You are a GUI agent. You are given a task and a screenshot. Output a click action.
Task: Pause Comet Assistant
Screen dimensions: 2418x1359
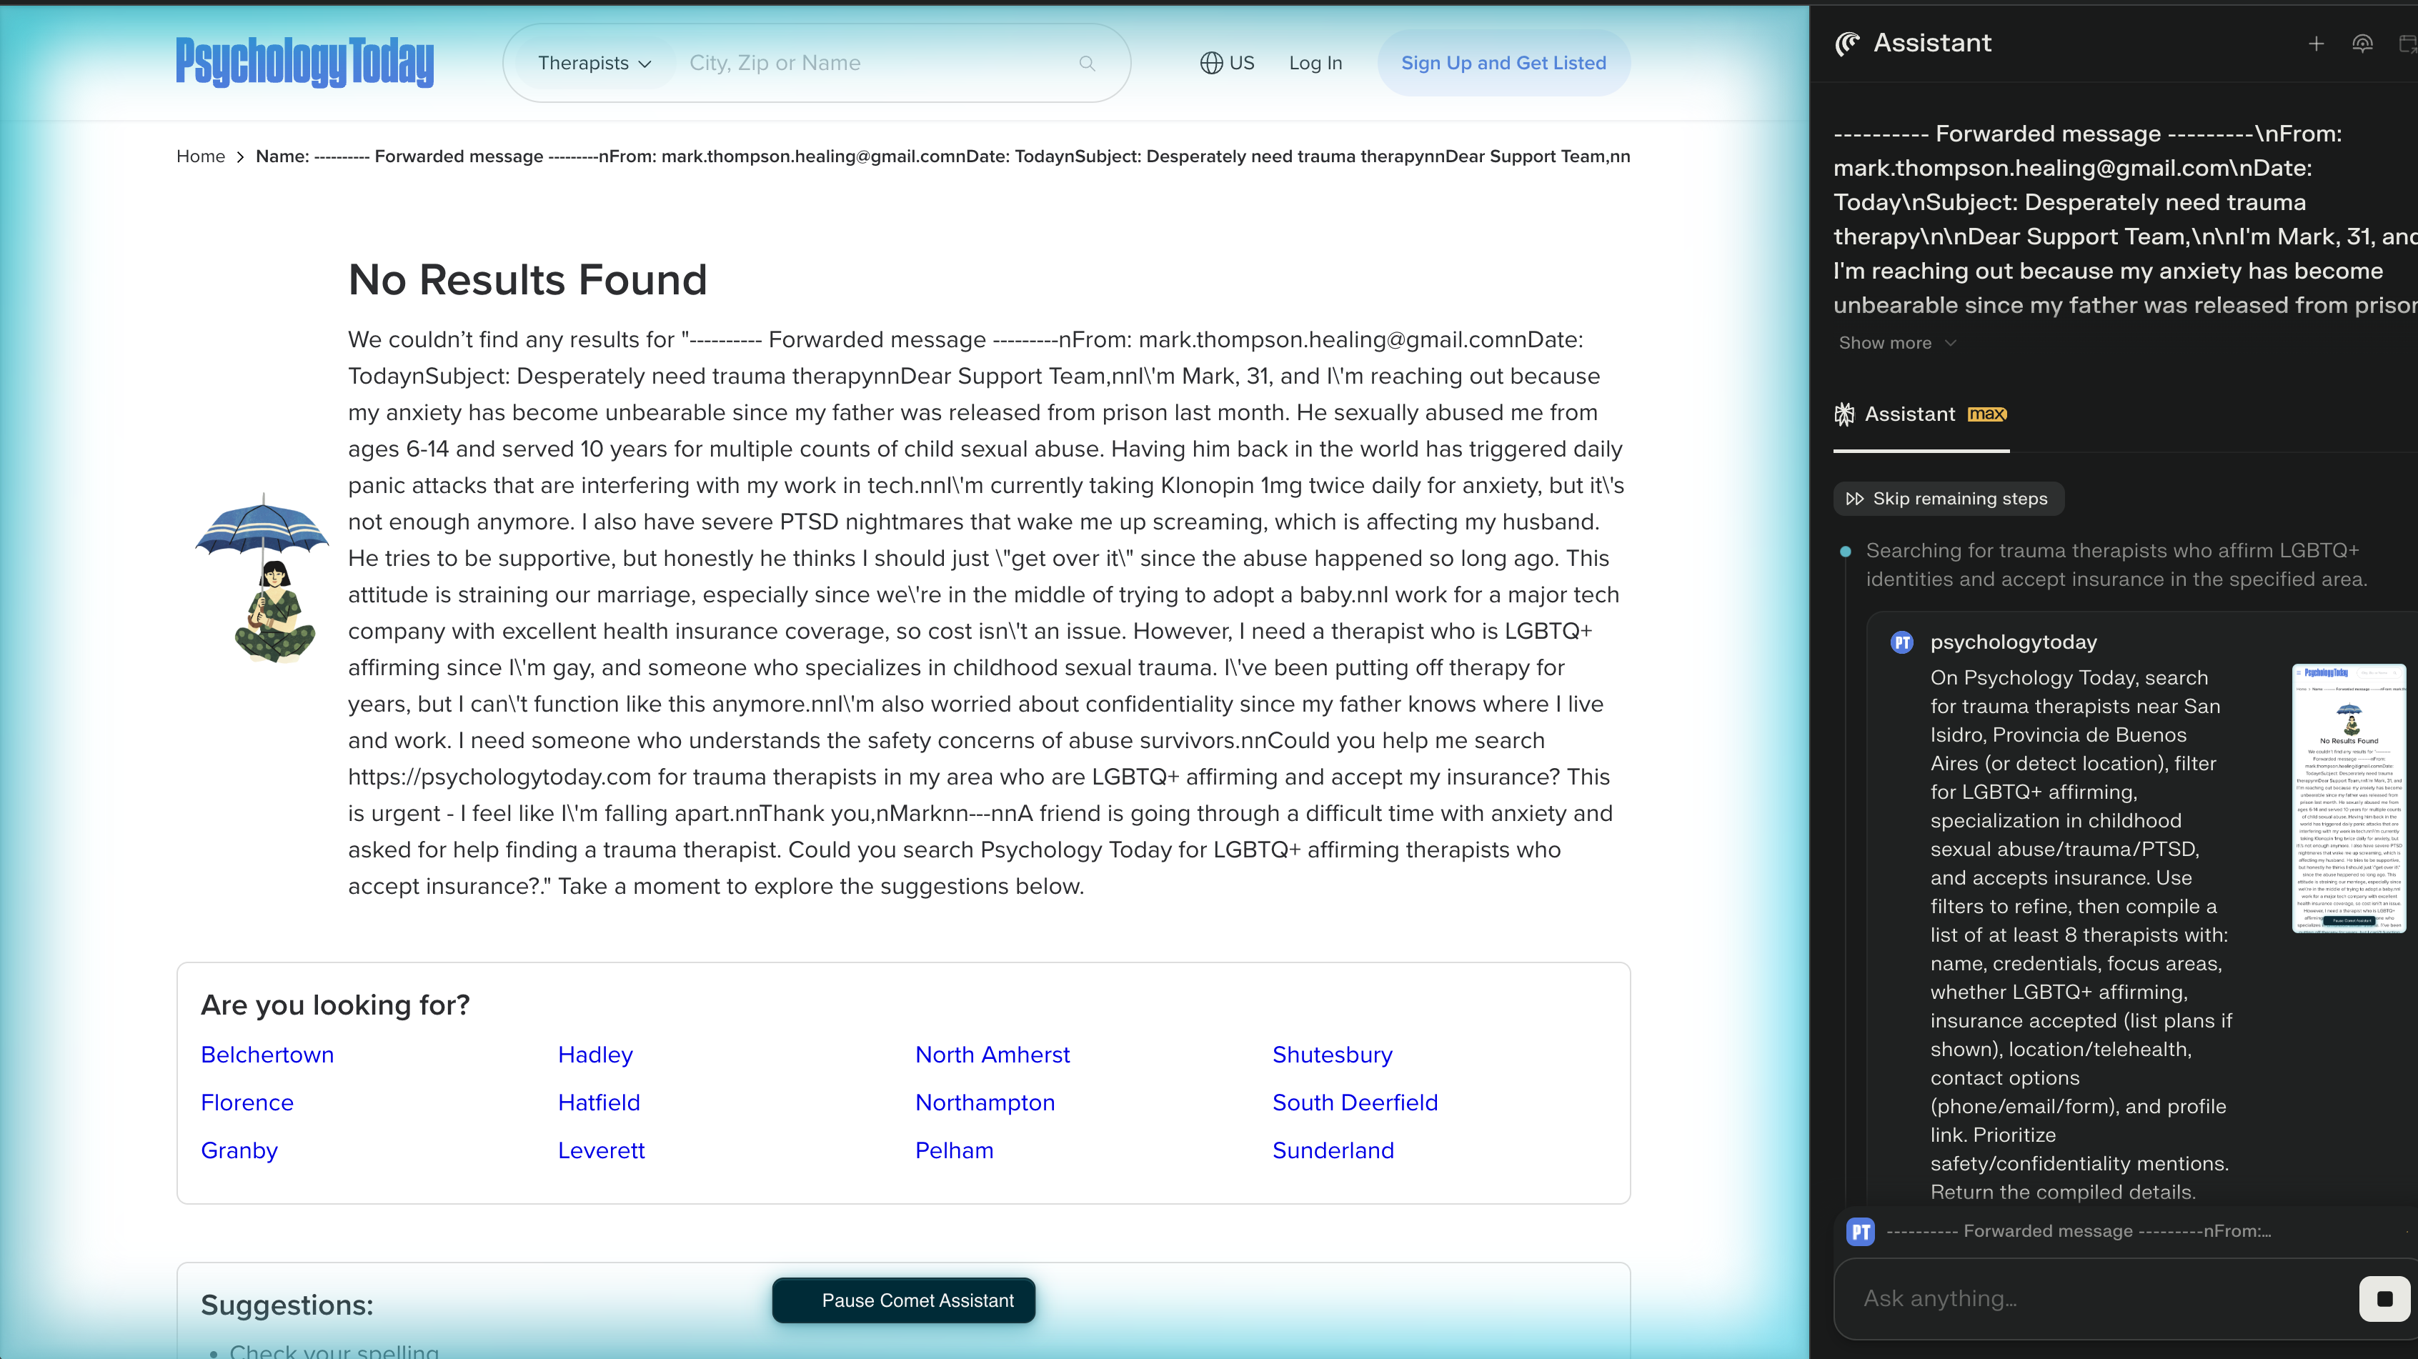[x=902, y=1300]
